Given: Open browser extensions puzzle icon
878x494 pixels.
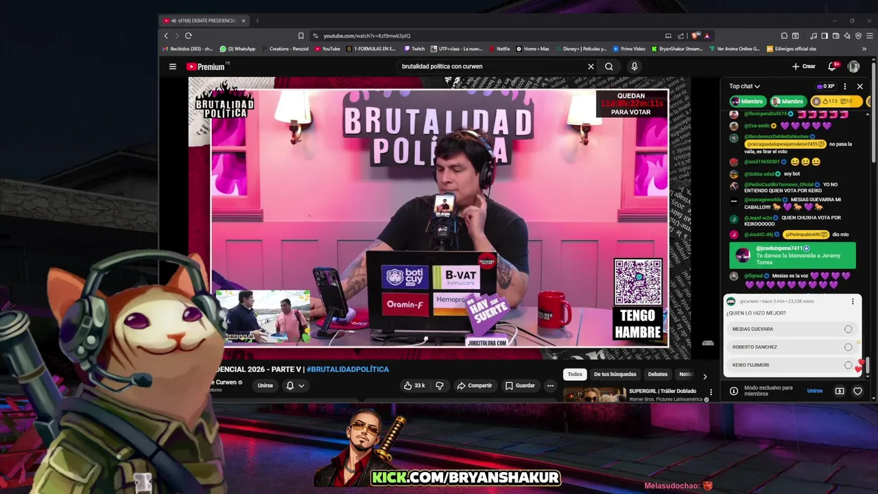Looking at the screenshot, I should pyautogui.click(x=784, y=36).
